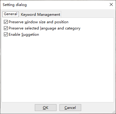Dismiss changes via Cancel
Image resolution: width=116 pixels, height=114 pixels.
pyautogui.click(x=70, y=108)
